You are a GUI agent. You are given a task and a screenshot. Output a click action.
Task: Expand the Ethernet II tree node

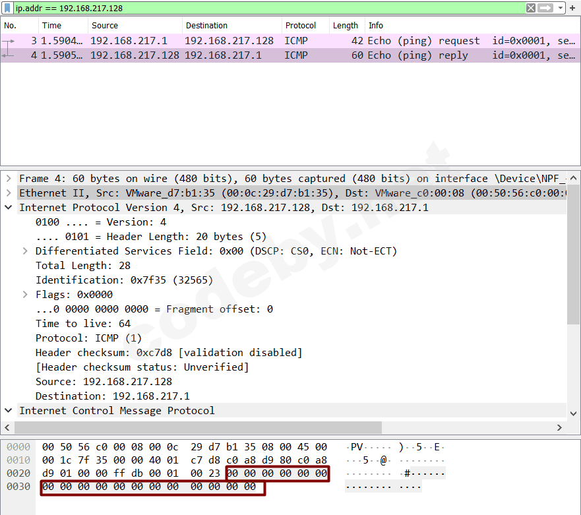(x=9, y=193)
